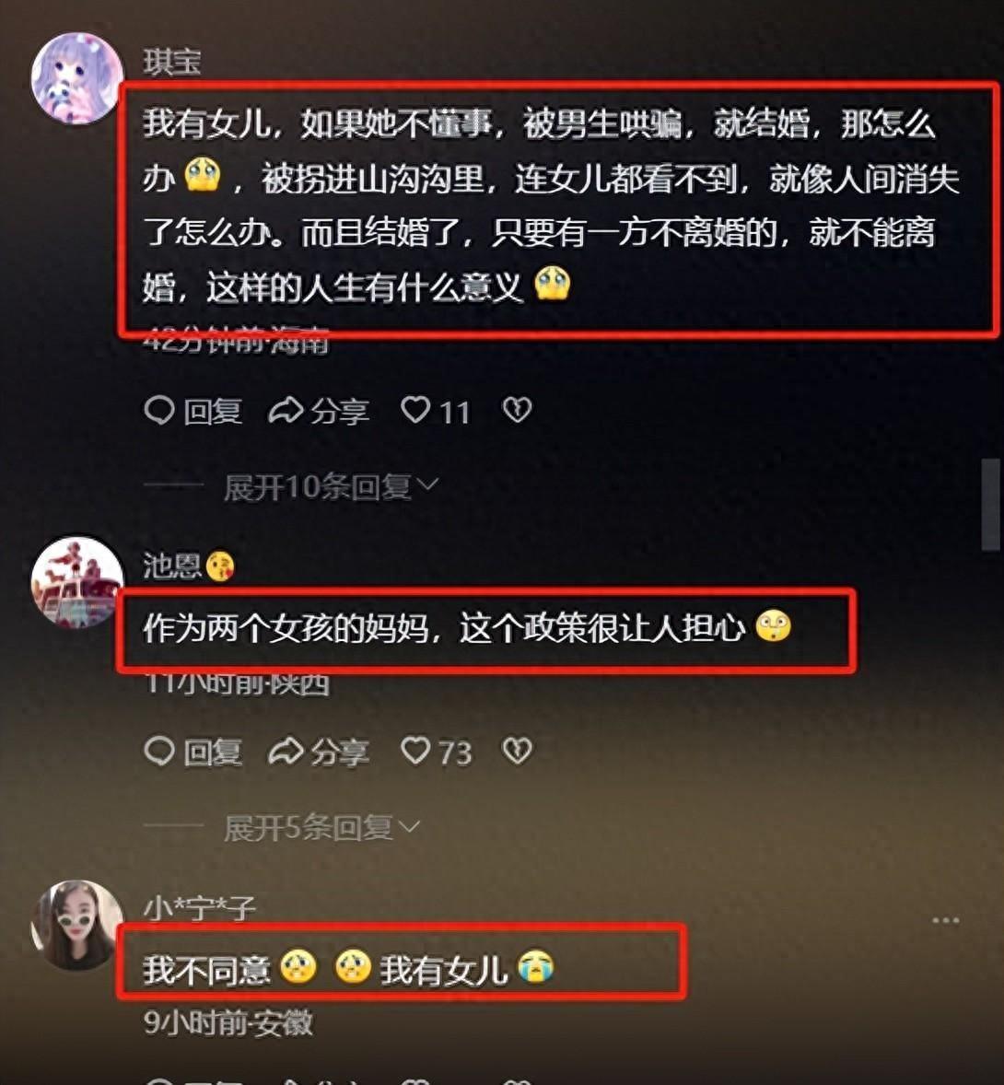The width and height of the screenshot is (1004, 1085).
Task: Tap broken heart under 池恩's comment
Action: coord(517,751)
